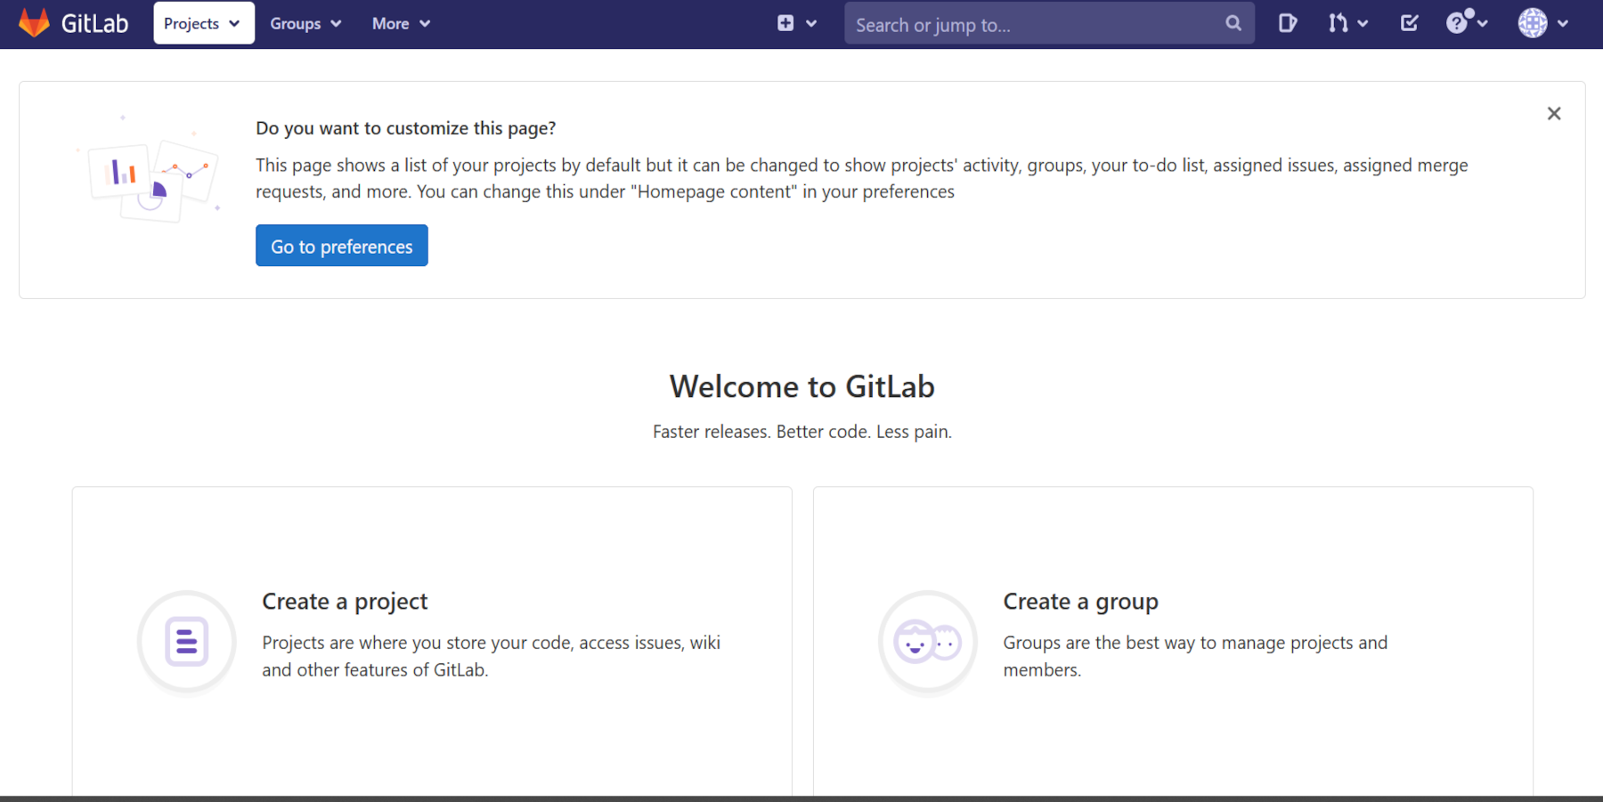Expand the merge requests chevron
1603x802 pixels.
pyautogui.click(x=1363, y=24)
